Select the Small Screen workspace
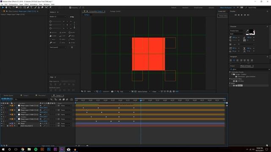This screenshot has height=152, width=271. coord(198,8)
